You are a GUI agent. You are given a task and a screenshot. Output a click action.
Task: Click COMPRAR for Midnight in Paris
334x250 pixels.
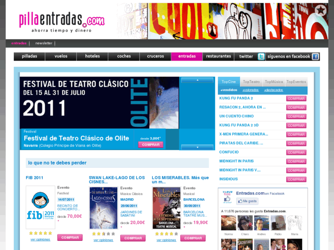[x=296, y=161]
